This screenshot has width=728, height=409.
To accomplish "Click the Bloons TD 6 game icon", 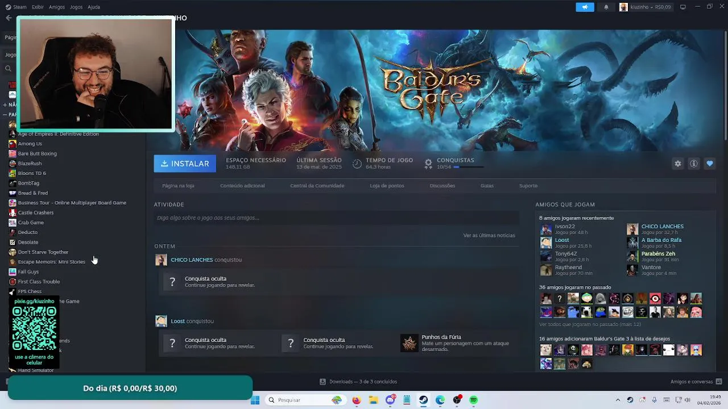I will click(x=13, y=173).
